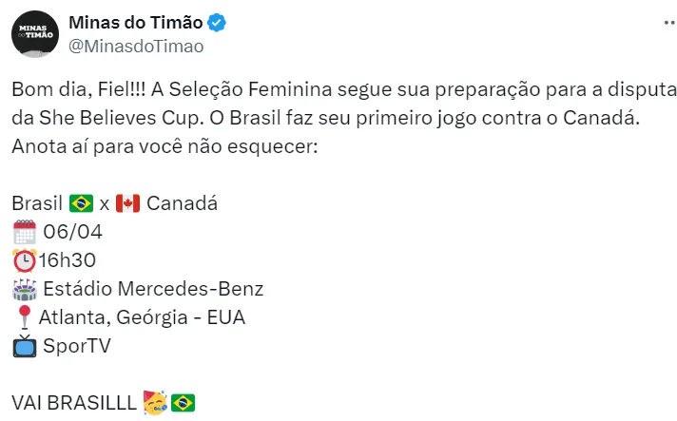Click the blue verified badge
This screenshot has width=677, height=421.
point(217,23)
